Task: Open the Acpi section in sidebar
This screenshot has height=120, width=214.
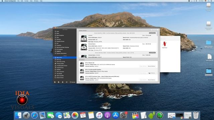Action: tap(58, 31)
